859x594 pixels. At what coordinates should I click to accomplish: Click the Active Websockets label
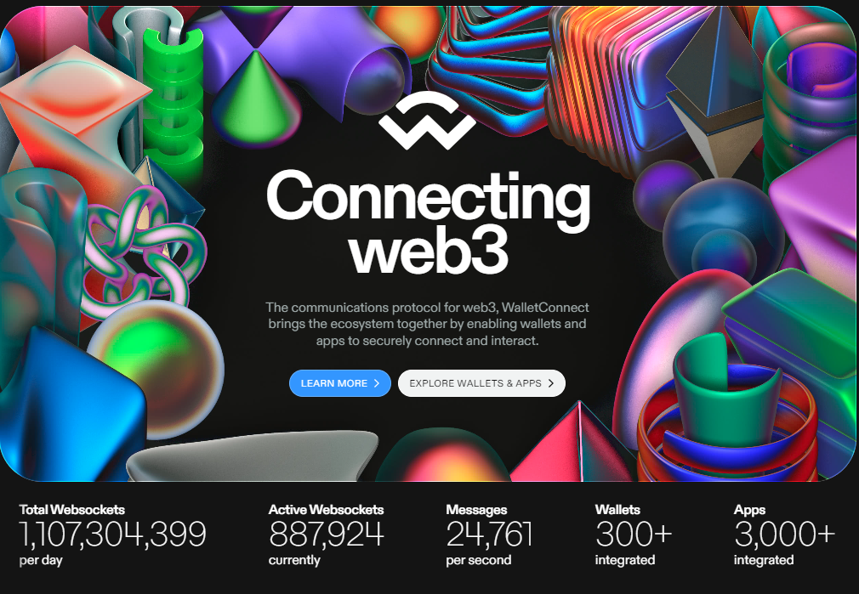click(x=326, y=510)
